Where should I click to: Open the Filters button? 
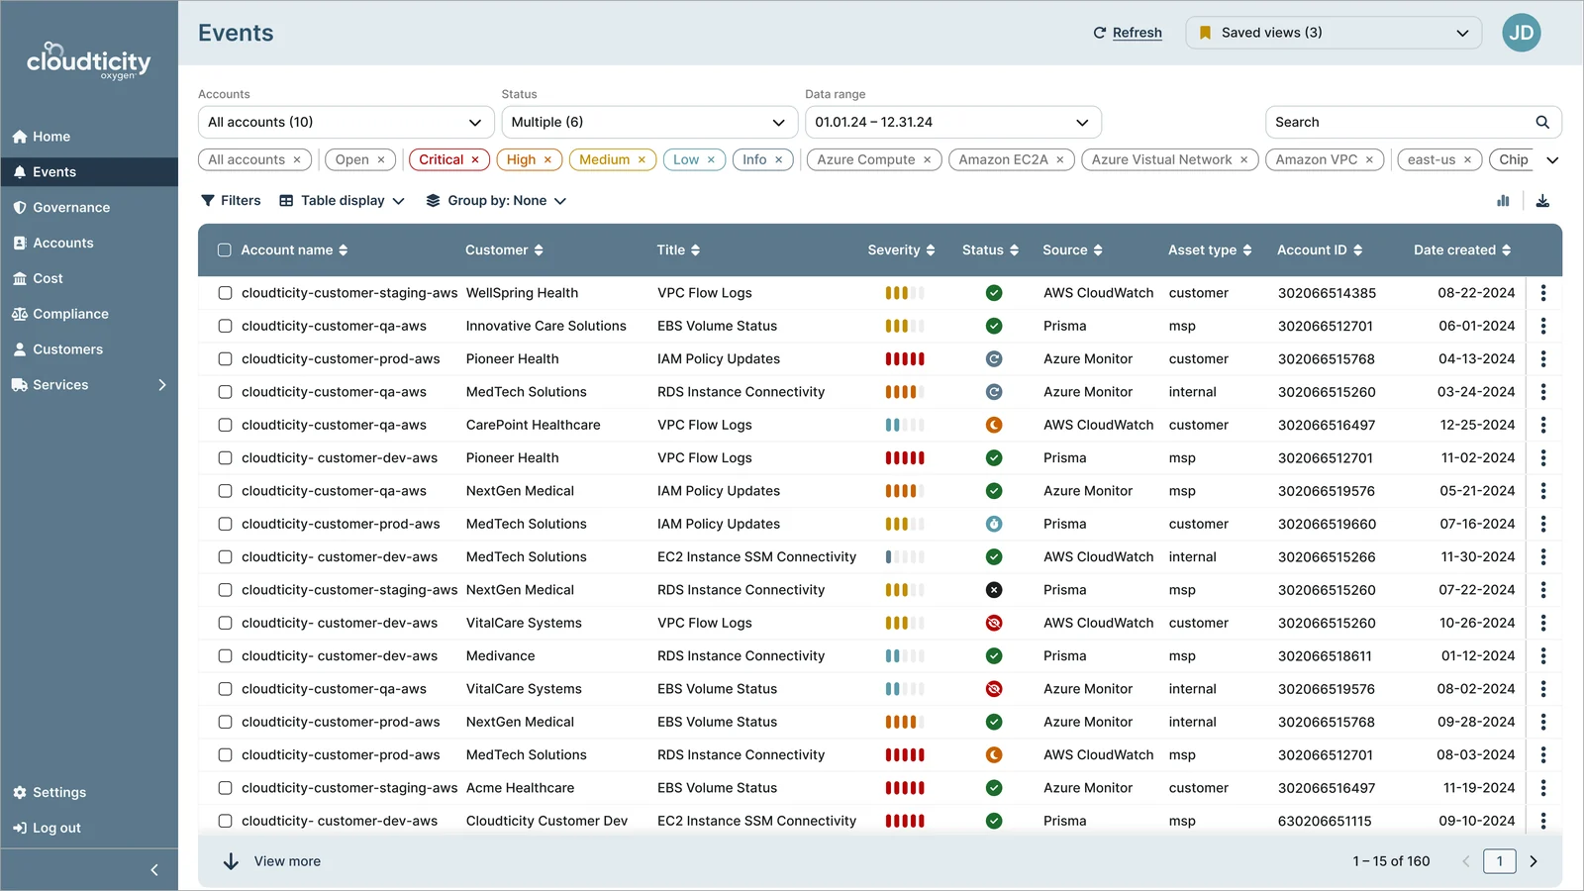231,201
